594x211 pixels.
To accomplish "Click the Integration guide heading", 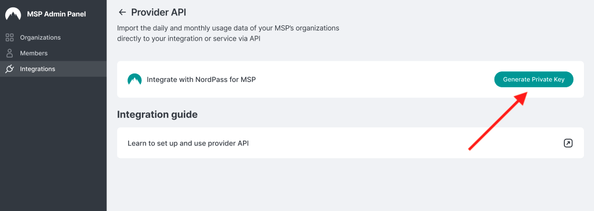I will click(157, 115).
